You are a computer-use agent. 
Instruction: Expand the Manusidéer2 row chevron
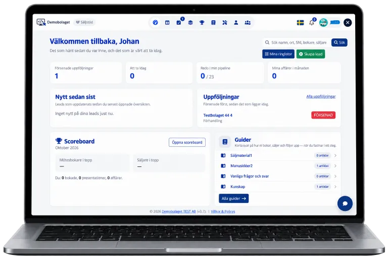click(335, 166)
